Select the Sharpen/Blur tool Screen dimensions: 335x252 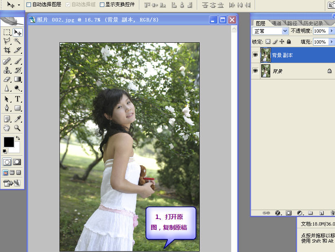(7, 88)
